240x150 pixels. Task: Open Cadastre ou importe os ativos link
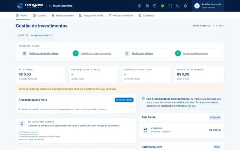pos(96,53)
